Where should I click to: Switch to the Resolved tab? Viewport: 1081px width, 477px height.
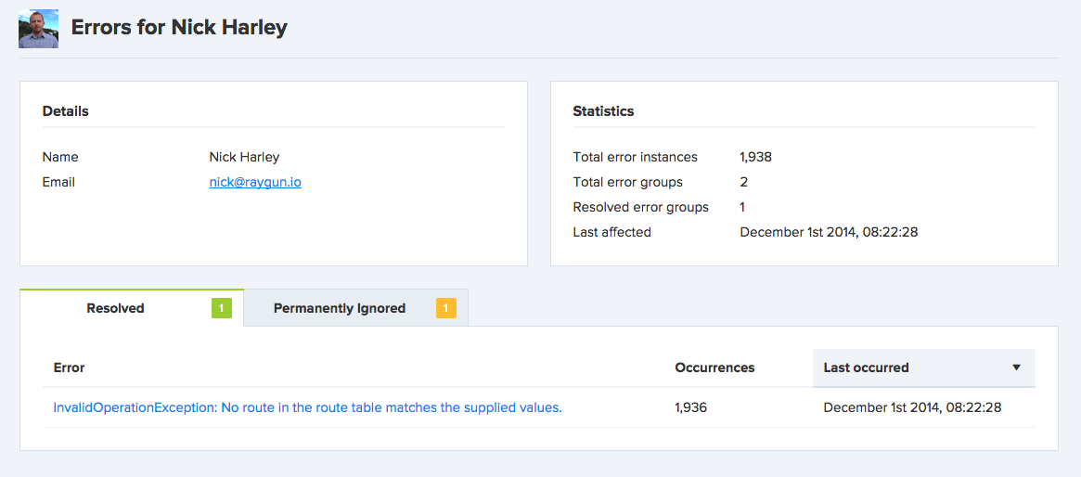point(115,308)
